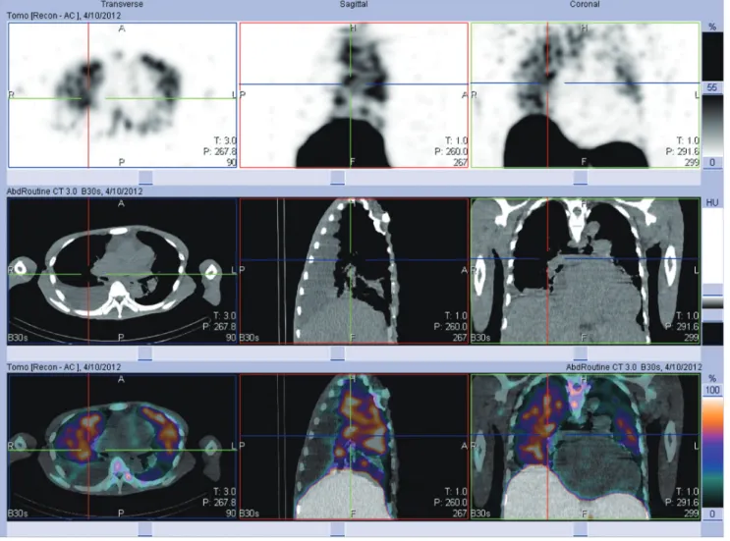
Task: Select the coronal CT viewport
Action: (586, 271)
